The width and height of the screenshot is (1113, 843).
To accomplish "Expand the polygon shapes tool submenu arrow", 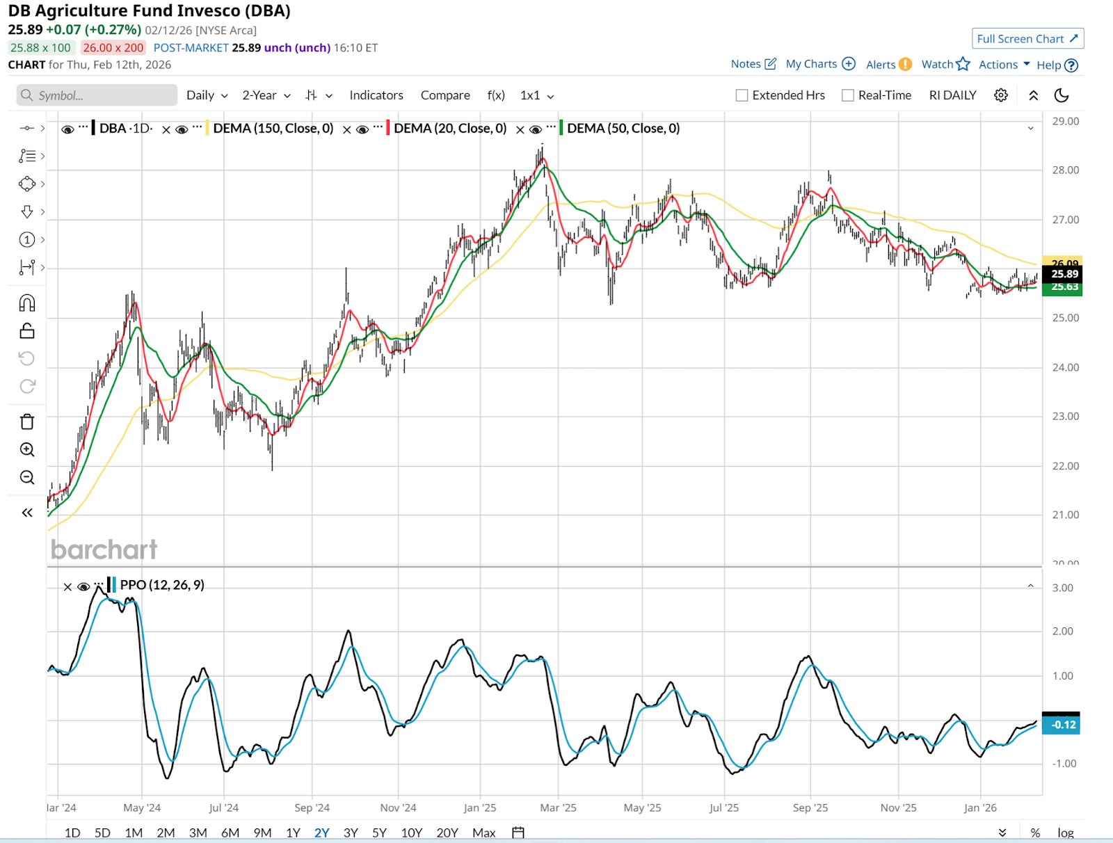I will point(42,184).
